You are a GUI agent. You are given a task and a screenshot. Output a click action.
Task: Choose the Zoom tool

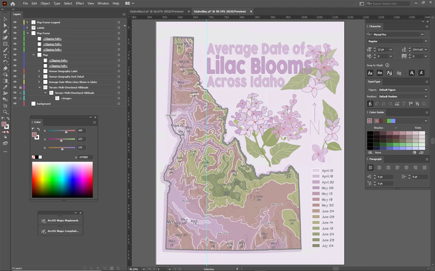[5, 112]
